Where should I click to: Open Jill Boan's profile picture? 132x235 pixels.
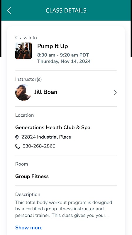[23, 92]
